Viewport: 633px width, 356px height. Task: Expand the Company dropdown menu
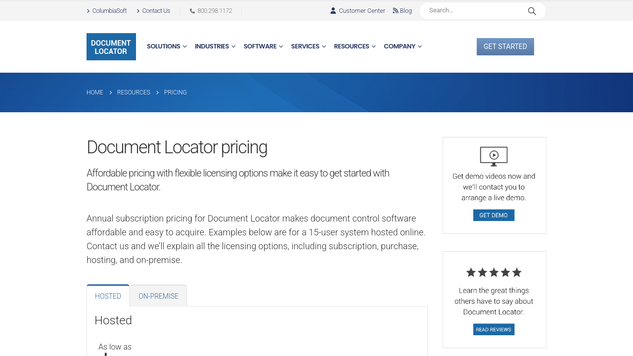point(403,46)
